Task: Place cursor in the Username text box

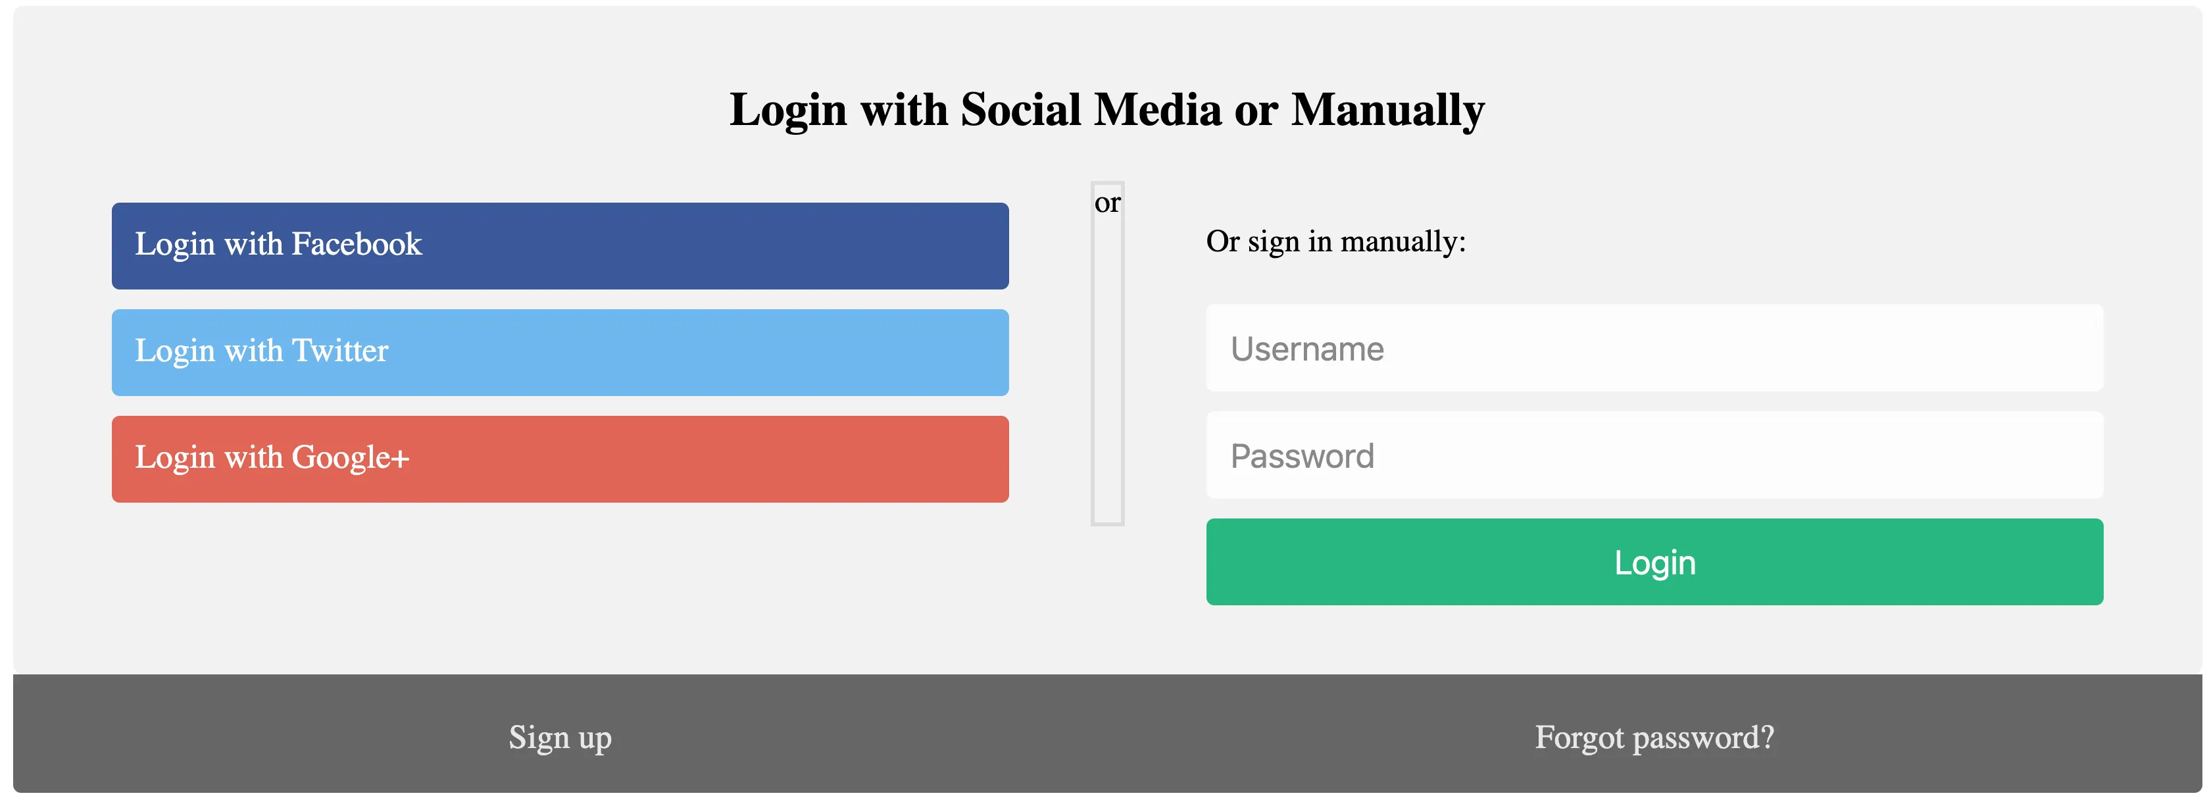Action: click(1653, 348)
